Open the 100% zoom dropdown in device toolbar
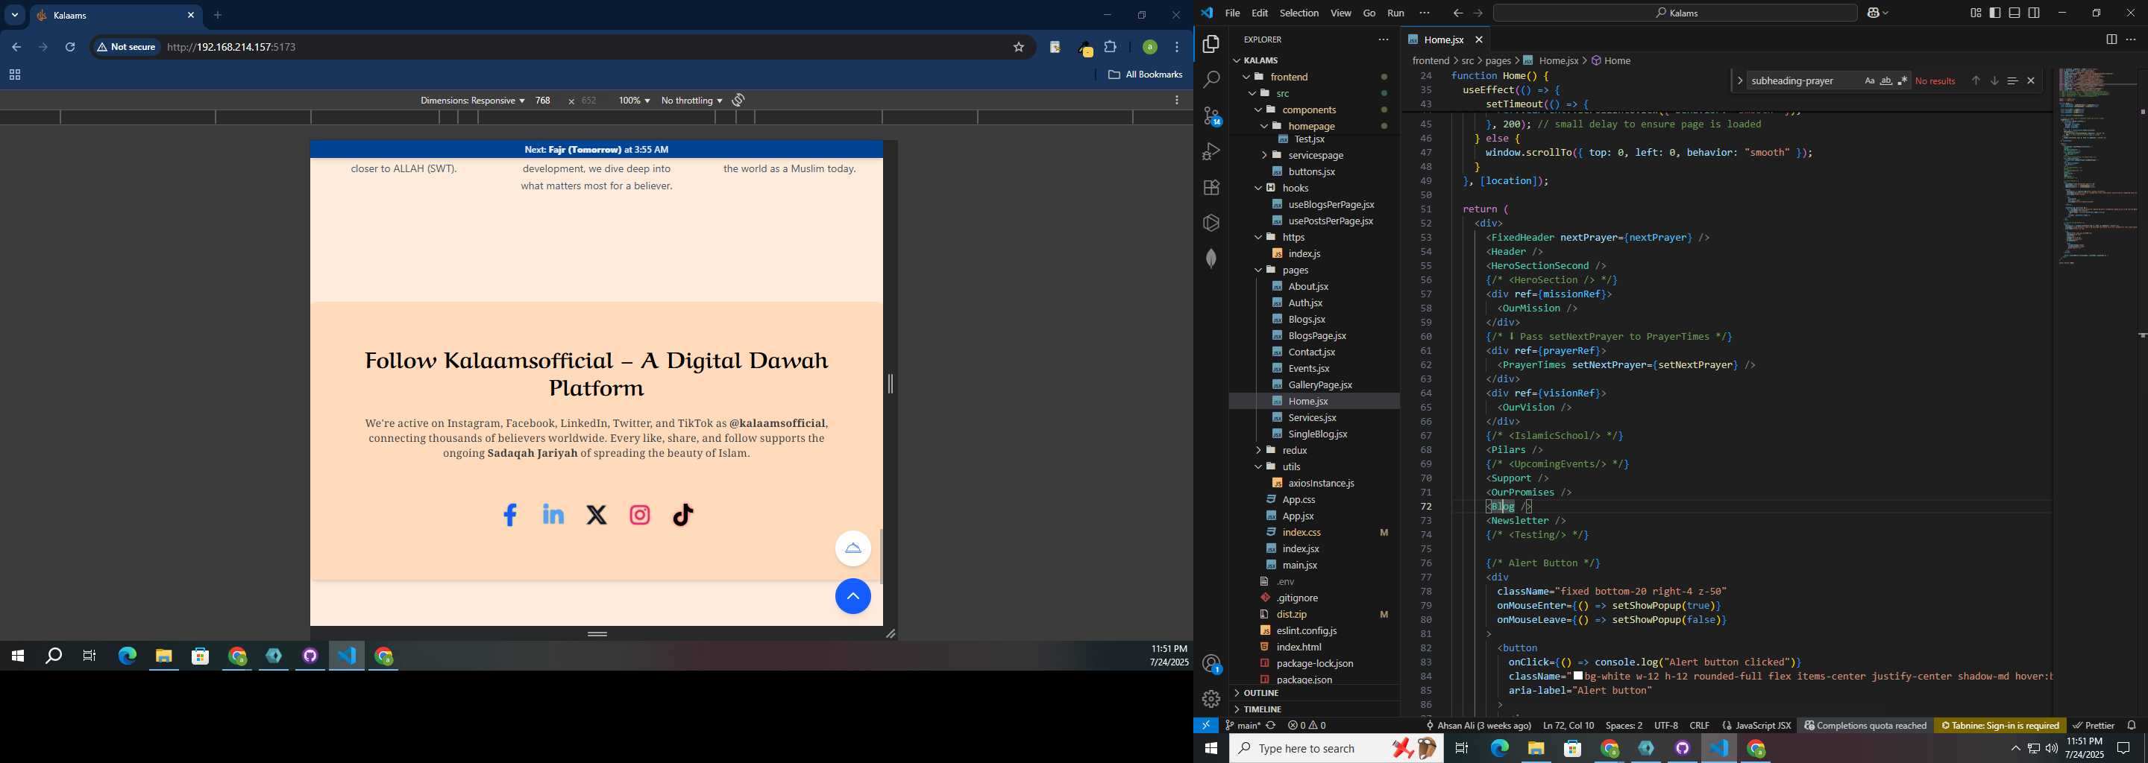This screenshot has height=763, width=2148. coord(634,101)
